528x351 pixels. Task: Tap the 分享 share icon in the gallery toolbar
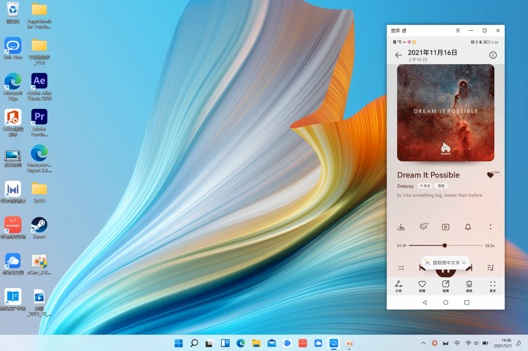[x=398, y=287]
